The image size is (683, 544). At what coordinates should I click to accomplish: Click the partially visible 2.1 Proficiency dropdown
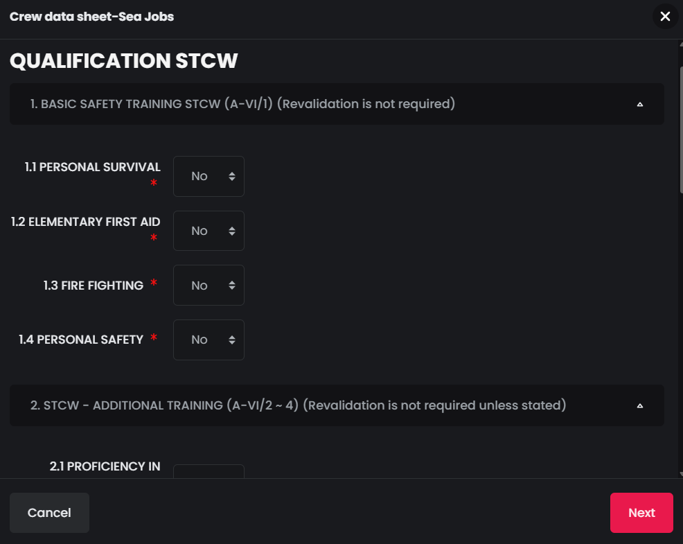pos(209,471)
